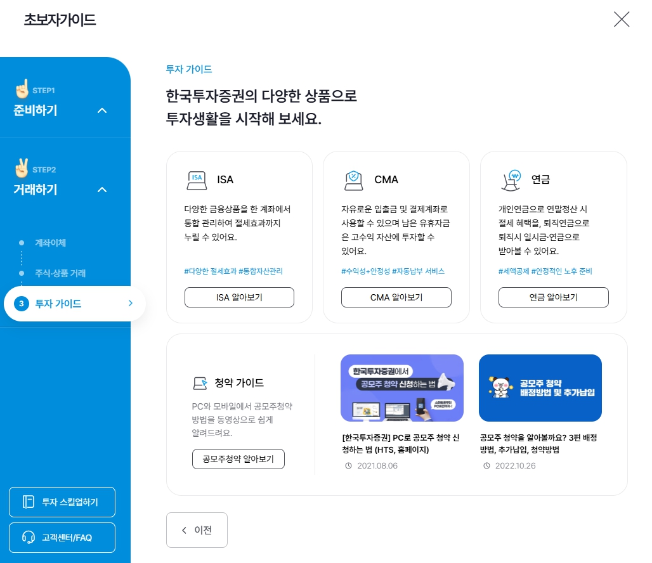The height and width of the screenshot is (563, 652).
Task: Go back with the 이전 button
Action: pos(197,530)
